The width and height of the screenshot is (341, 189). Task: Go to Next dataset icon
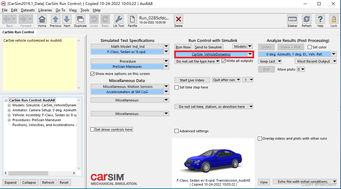pos(67,19)
